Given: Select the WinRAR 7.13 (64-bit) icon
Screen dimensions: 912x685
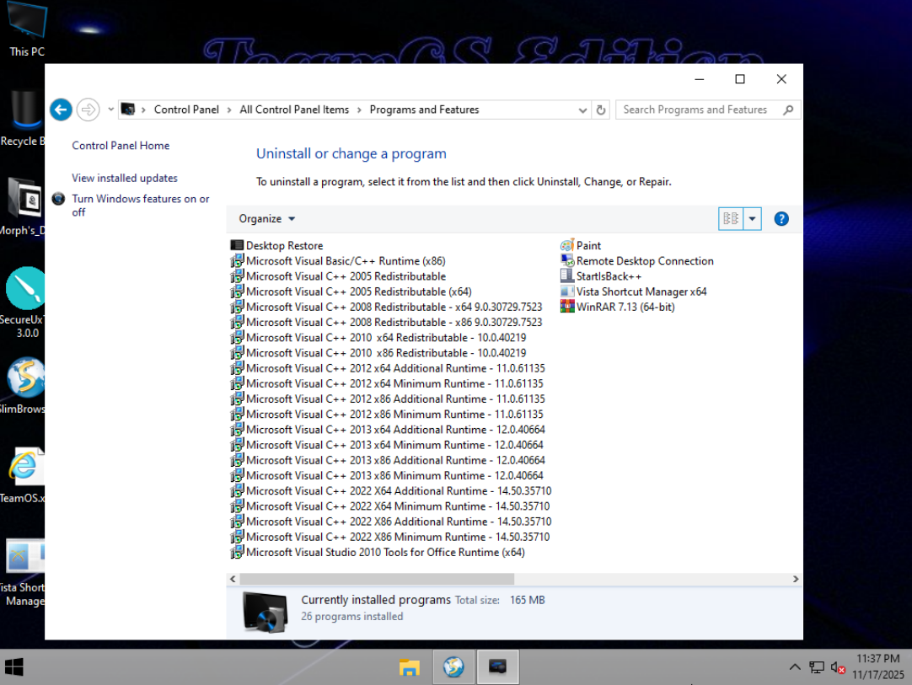Looking at the screenshot, I should 567,307.
